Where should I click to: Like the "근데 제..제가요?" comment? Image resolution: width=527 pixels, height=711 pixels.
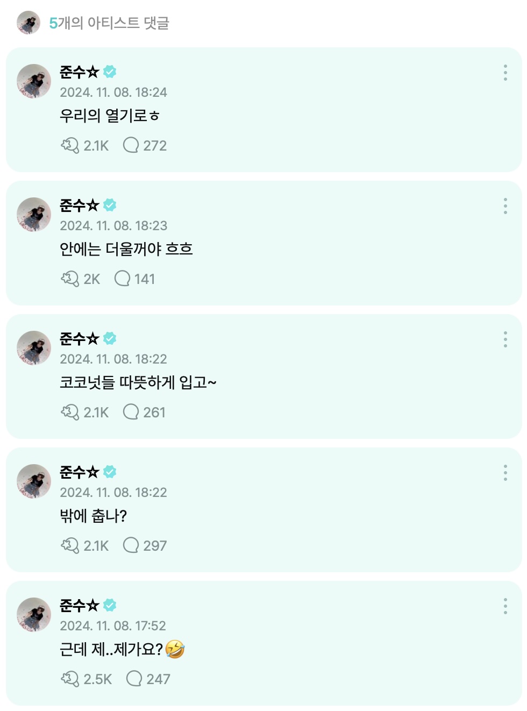pyautogui.click(x=70, y=679)
